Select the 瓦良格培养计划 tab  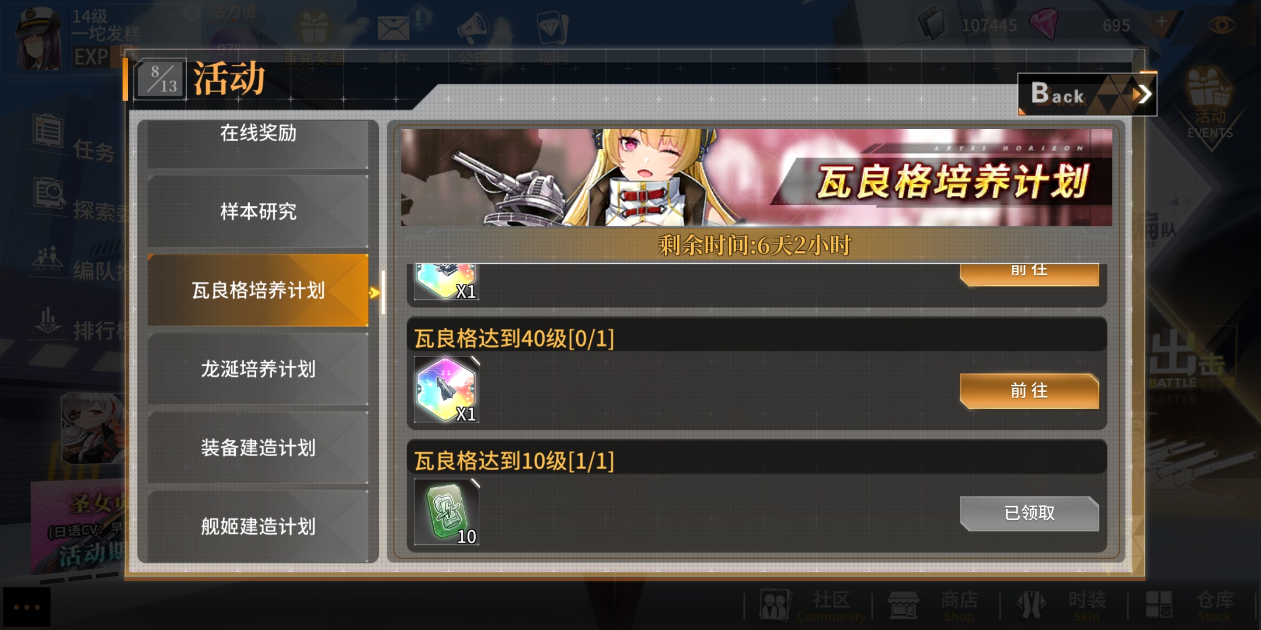pyautogui.click(x=258, y=290)
